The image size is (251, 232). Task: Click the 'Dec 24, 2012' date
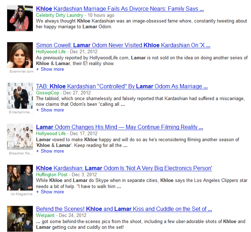(x=72, y=215)
